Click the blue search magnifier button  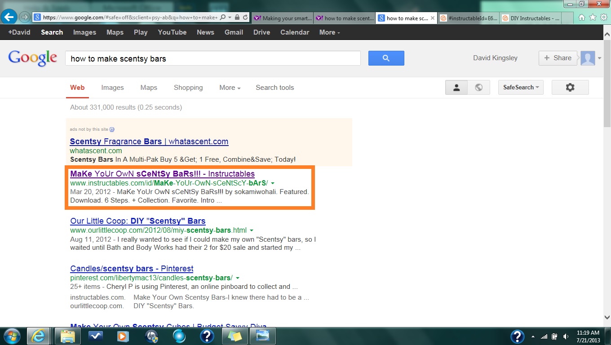(386, 58)
